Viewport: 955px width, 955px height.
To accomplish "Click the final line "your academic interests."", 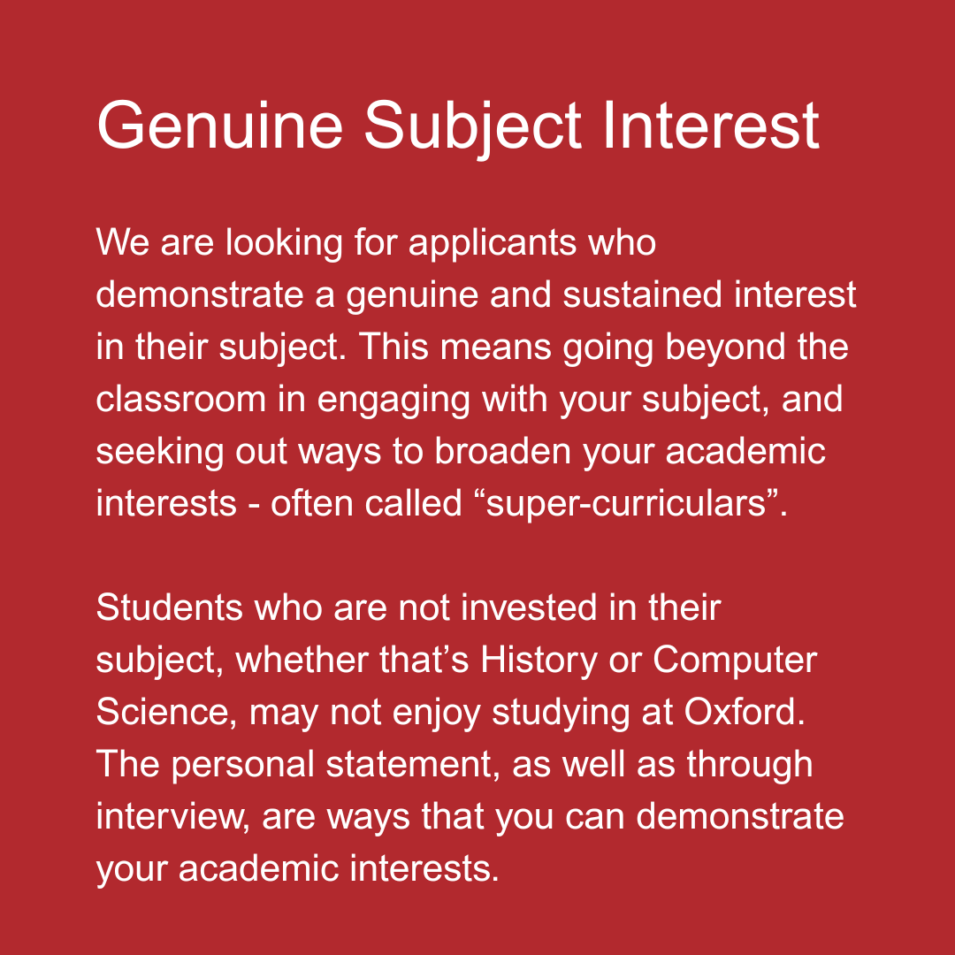I will tap(298, 868).
